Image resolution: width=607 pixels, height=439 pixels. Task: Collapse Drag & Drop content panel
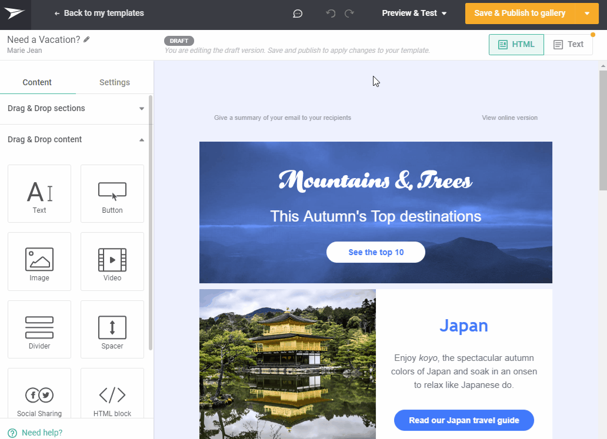pyautogui.click(x=75, y=140)
